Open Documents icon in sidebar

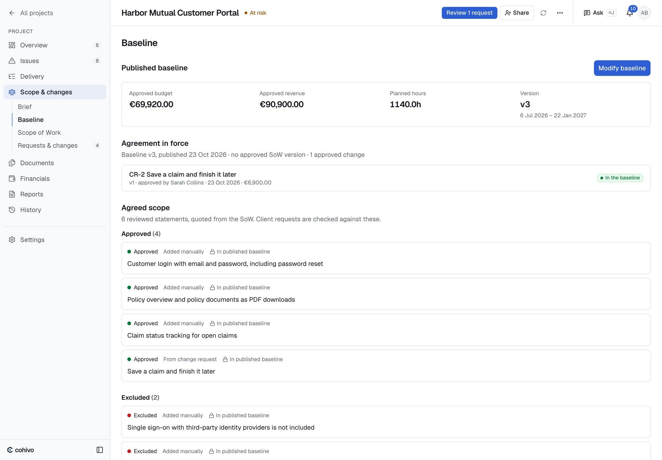[12, 163]
